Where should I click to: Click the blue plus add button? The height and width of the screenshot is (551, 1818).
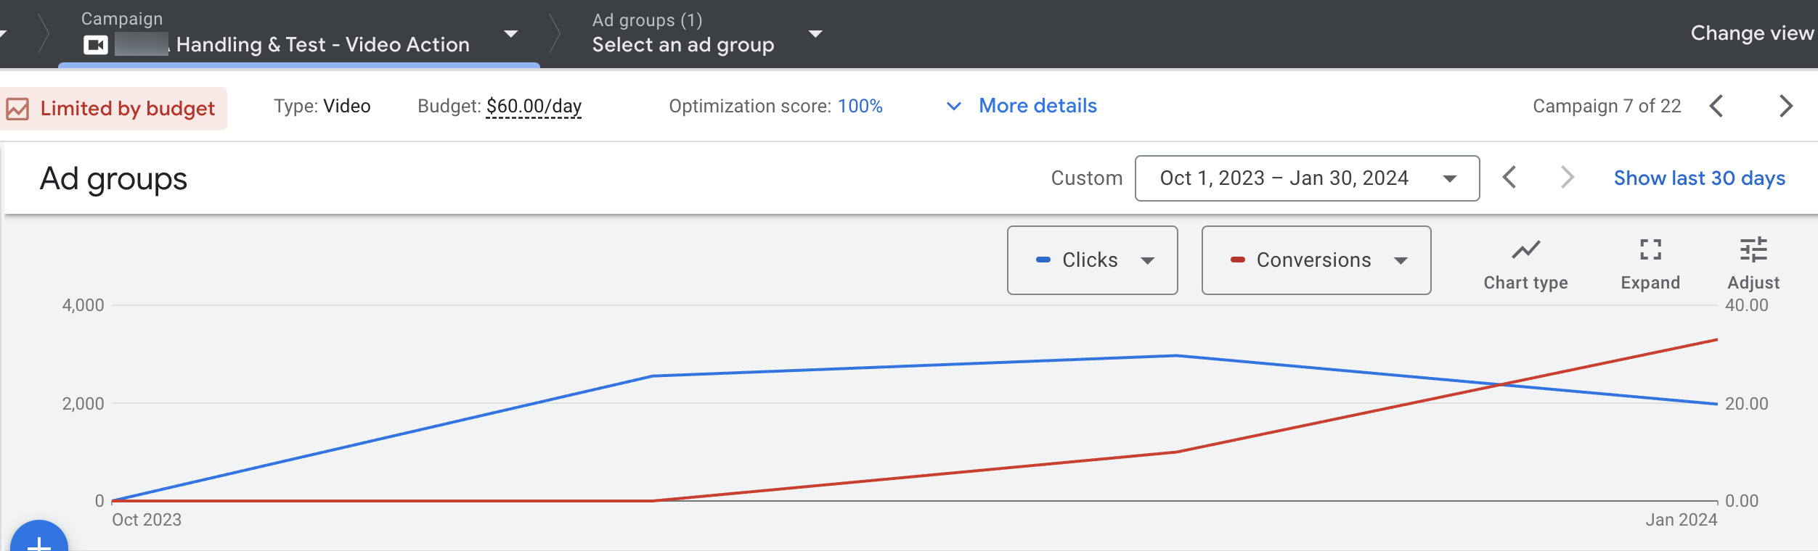pos(39,540)
